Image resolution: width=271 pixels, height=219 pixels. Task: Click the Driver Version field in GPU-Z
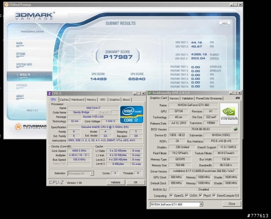(x=204, y=171)
